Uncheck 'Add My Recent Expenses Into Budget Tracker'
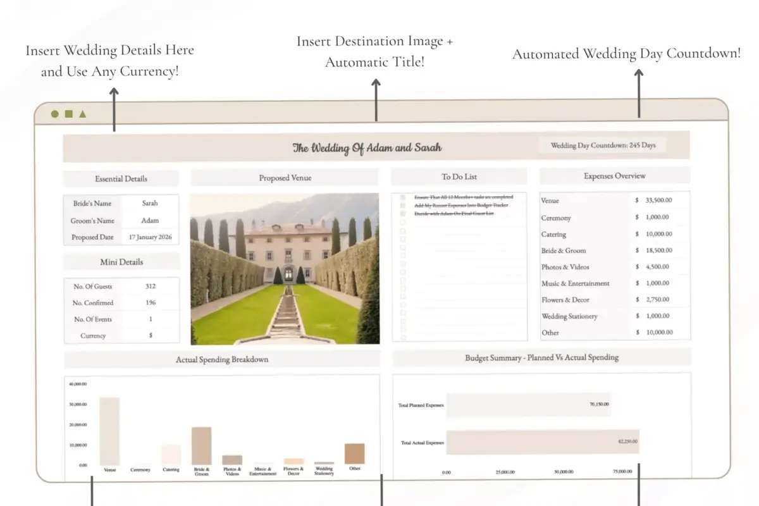 (402, 205)
